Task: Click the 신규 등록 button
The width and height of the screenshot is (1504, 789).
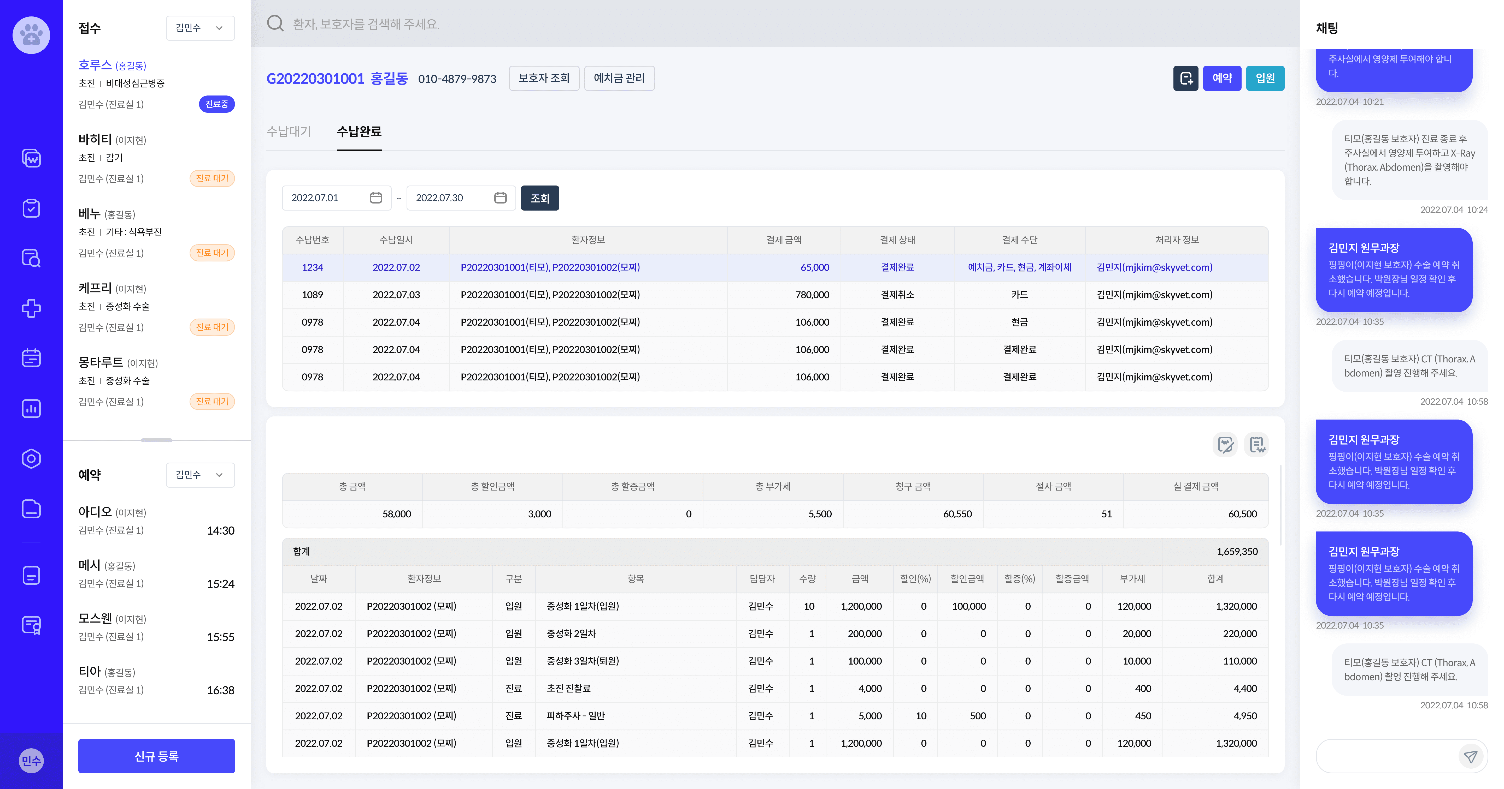Action: point(156,756)
